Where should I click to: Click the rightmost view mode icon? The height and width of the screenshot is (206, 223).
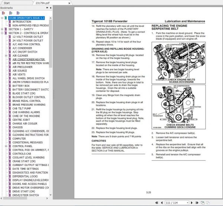point(208,203)
